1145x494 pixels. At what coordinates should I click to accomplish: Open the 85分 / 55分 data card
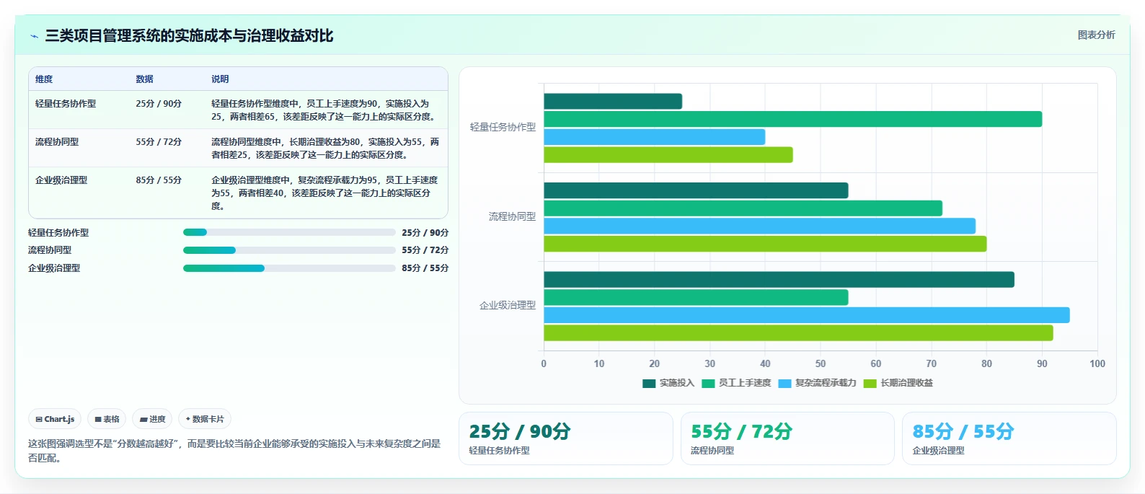1009,438
